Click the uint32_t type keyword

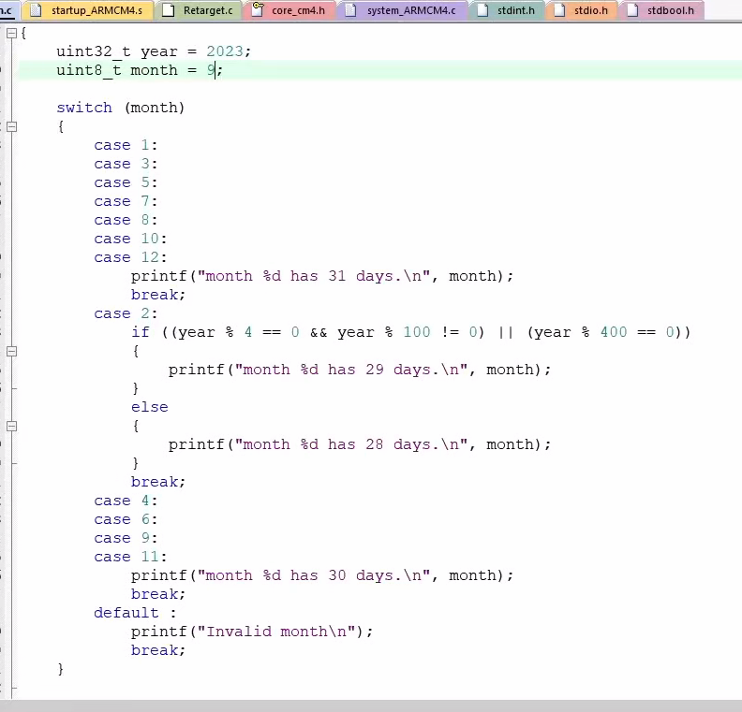[94, 51]
